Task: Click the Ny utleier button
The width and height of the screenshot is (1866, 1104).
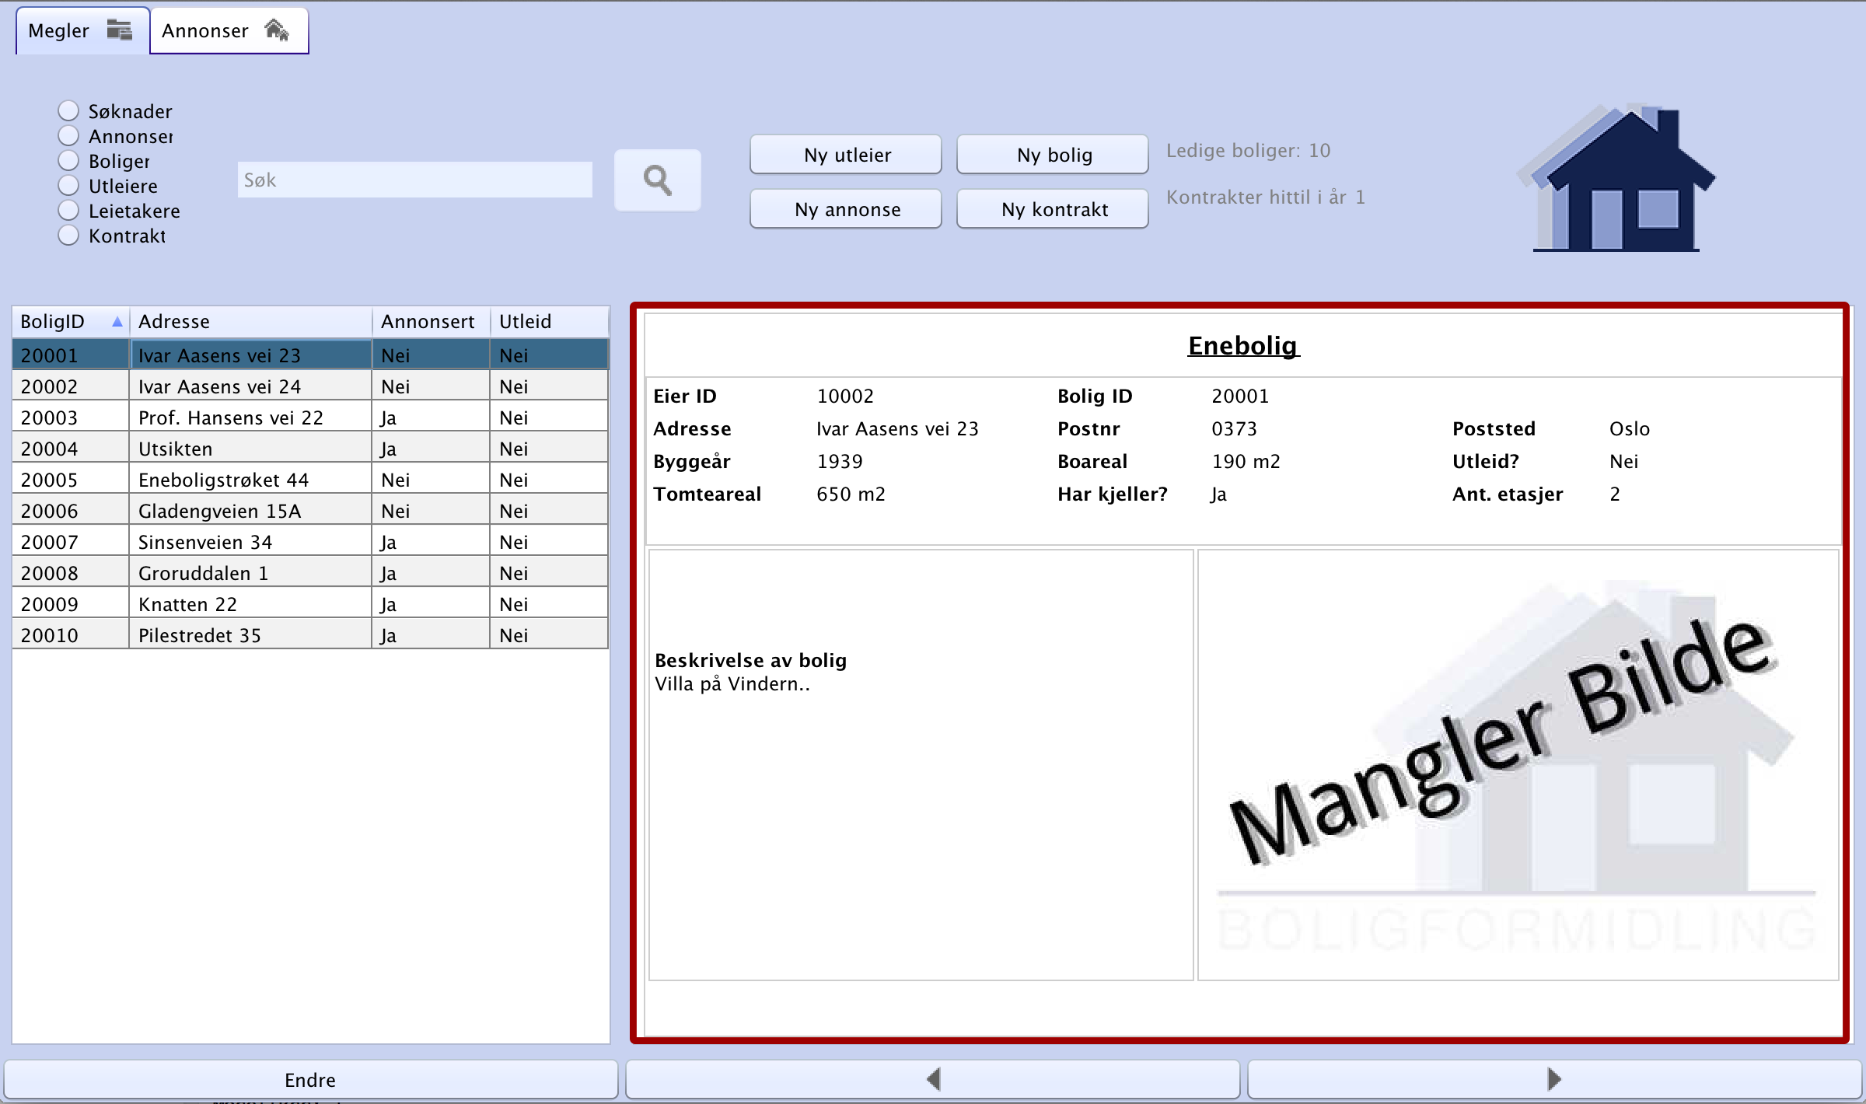Action: pos(846,155)
